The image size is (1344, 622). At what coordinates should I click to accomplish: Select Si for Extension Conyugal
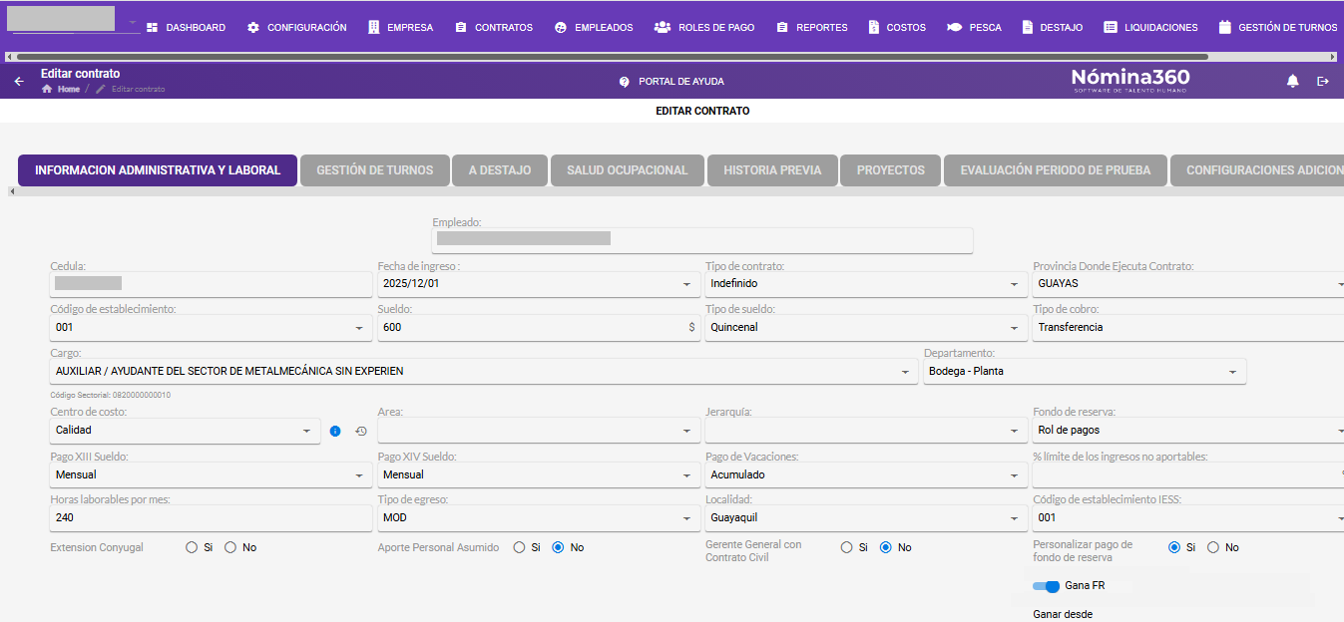coord(192,547)
